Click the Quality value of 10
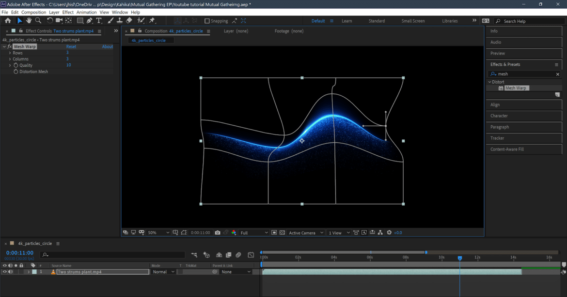Image resolution: width=567 pixels, height=297 pixels. click(68, 65)
